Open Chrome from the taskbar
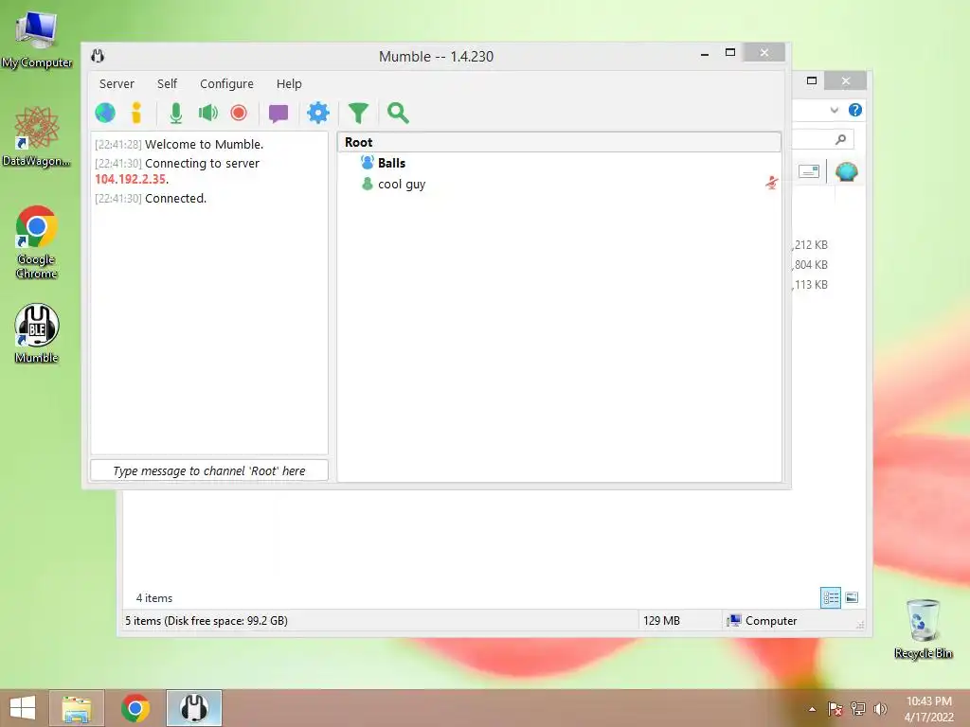The image size is (970, 727). click(135, 708)
